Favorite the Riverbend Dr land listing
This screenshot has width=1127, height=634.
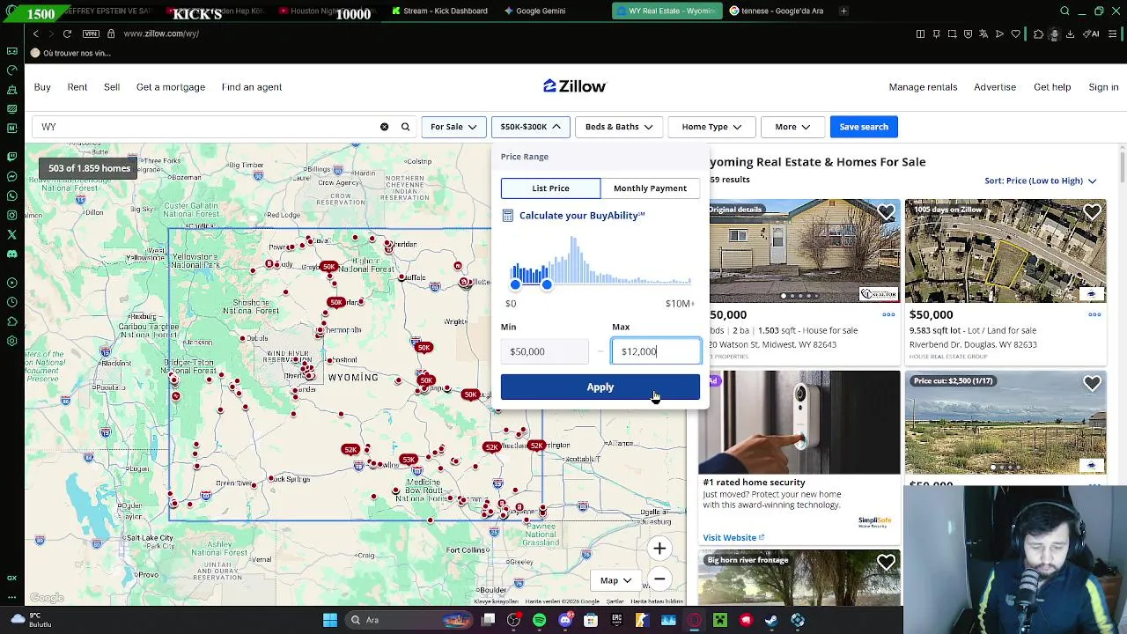[x=1092, y=212]
